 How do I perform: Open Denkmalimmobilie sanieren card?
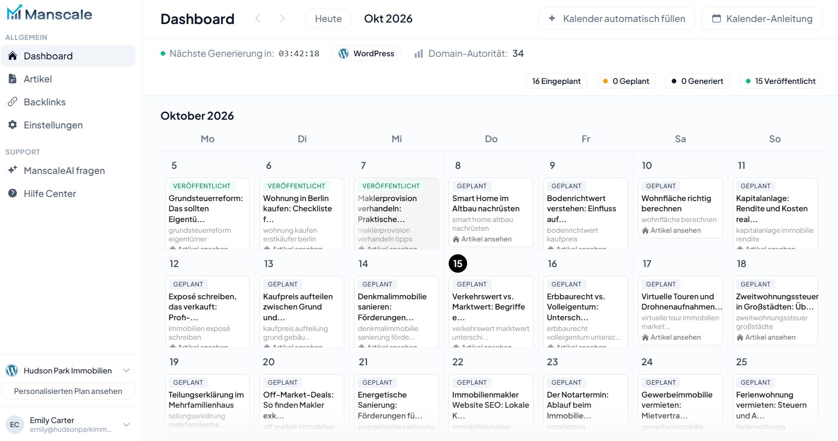pyautogui.click(x=396, y=312)
